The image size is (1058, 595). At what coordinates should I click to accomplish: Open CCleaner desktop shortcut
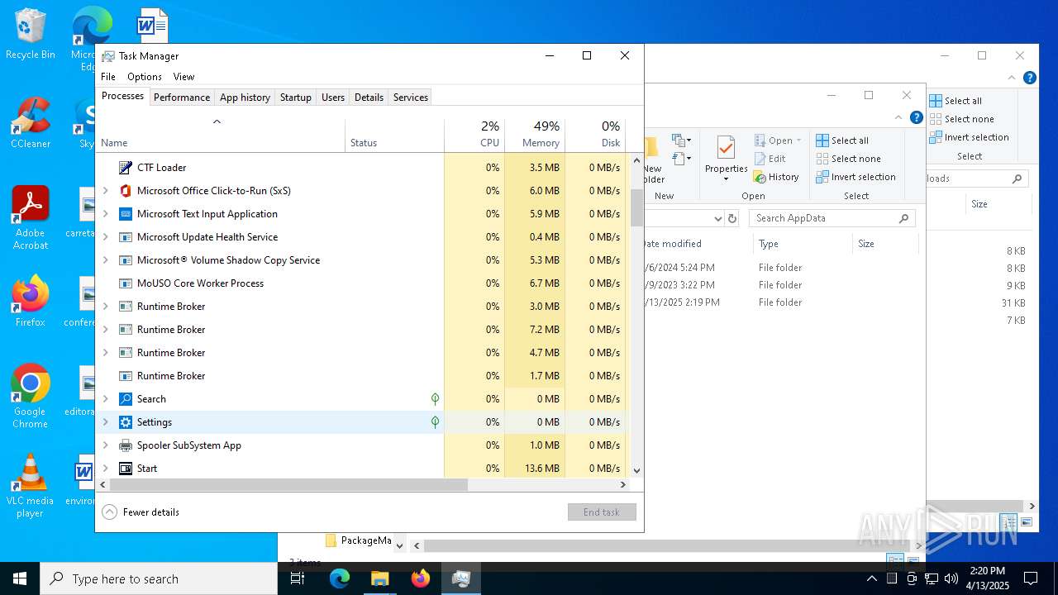point(31,124)
